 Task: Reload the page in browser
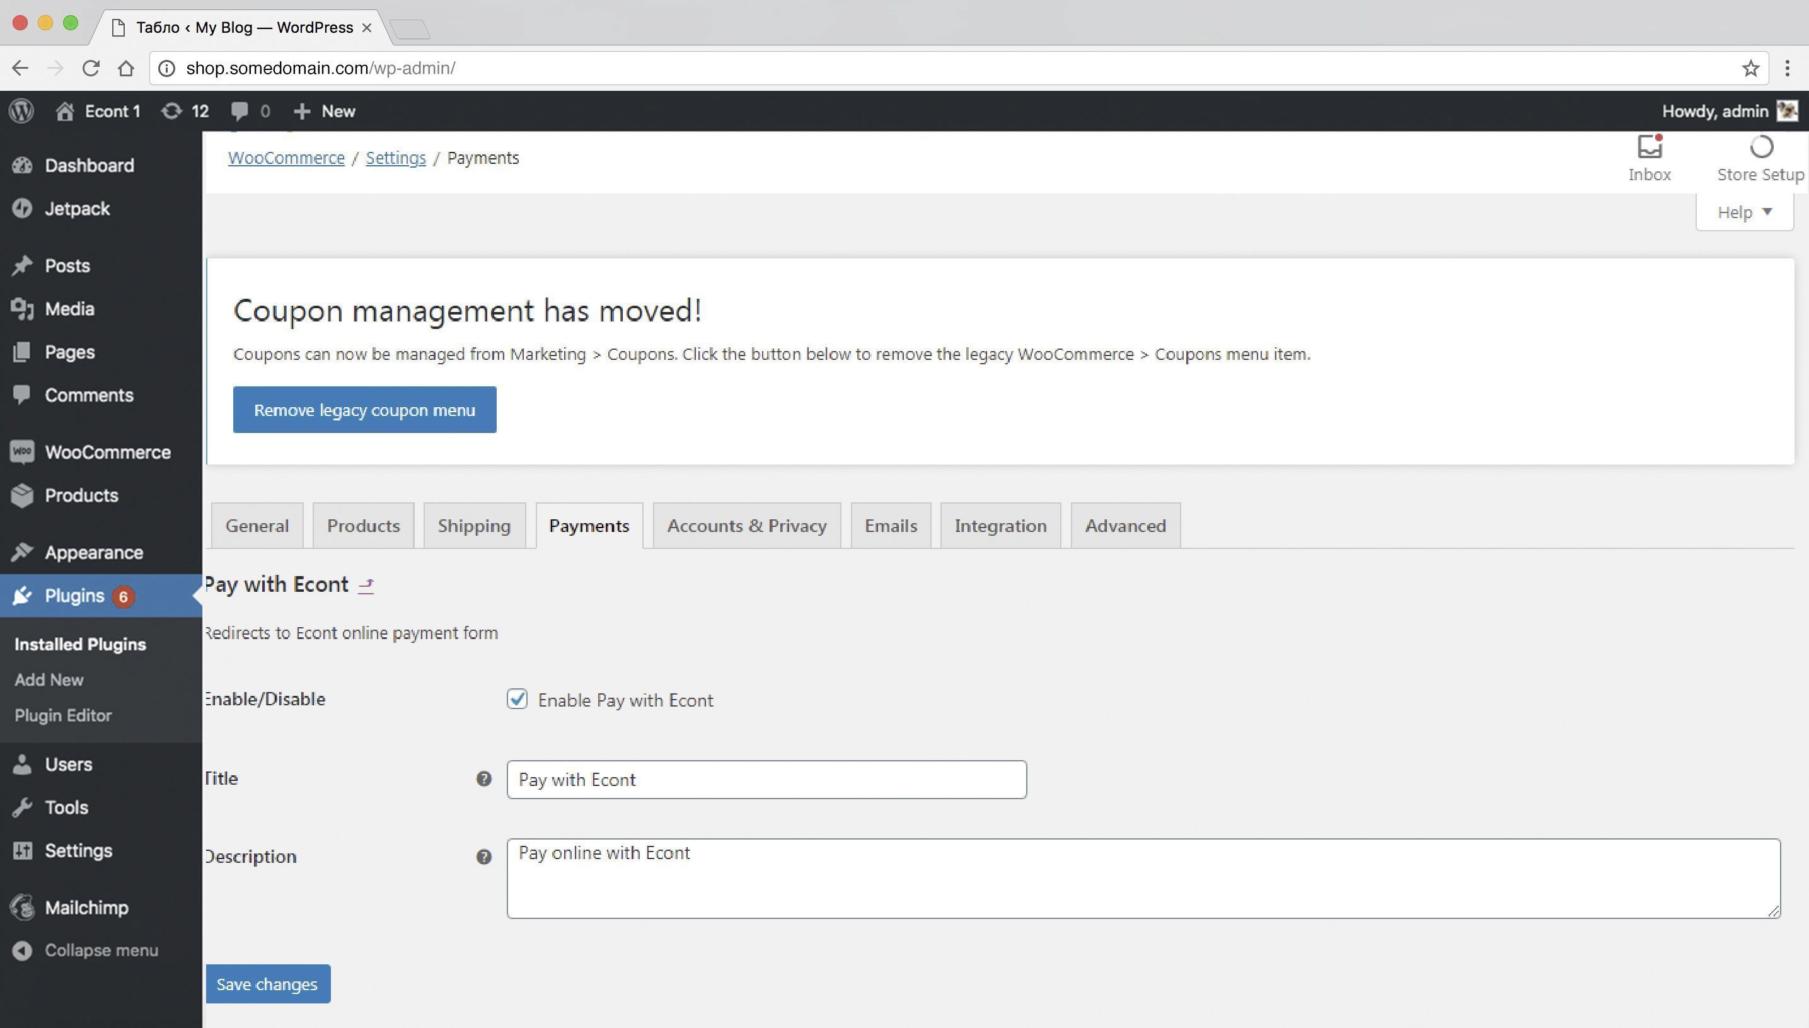[x=90, y=69]
